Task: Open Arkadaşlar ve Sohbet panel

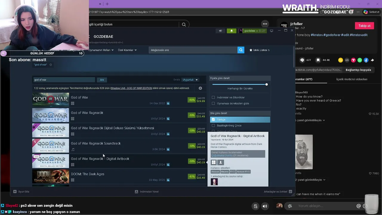Action: (278, 192)
